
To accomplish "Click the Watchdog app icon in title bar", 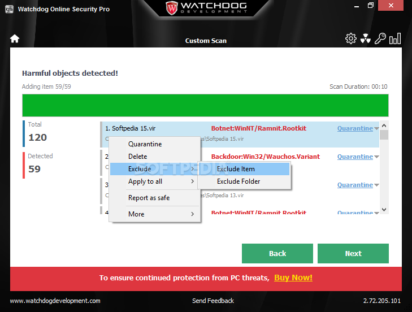I will (9, 9).
